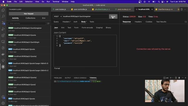Open the Explorer view in activity bar

point(3,10)
